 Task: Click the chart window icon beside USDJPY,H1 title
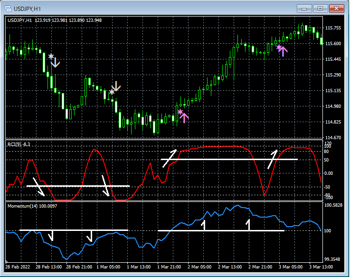(8, 9)
